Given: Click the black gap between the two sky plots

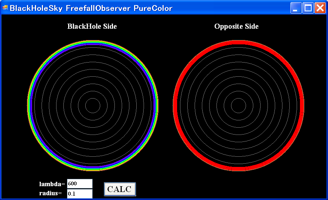Looking at the screenshot, I should (165, 105).
